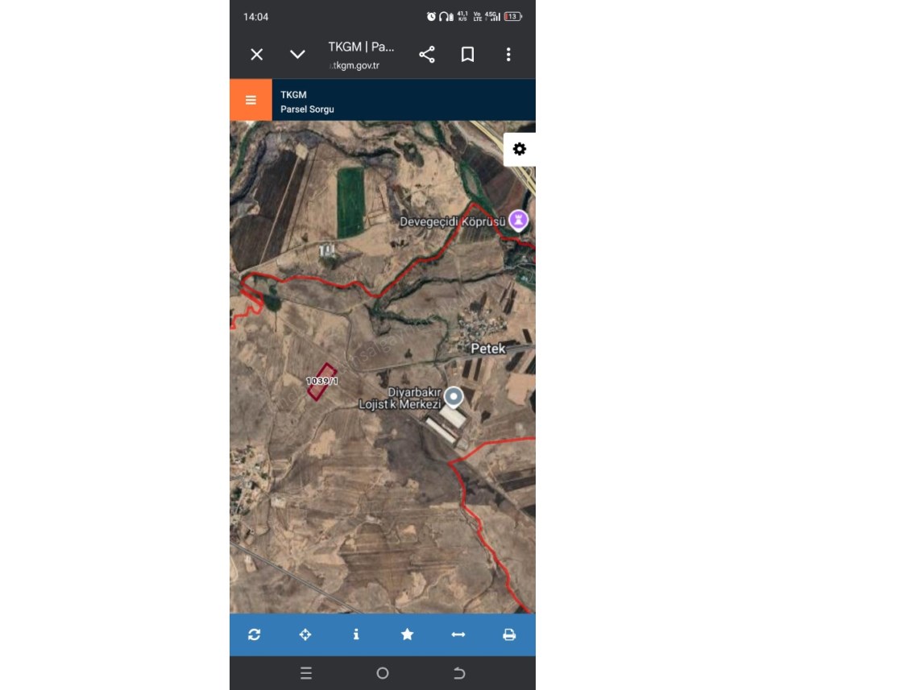
Task: Open the browser three-dot overflow menu
Action: click(x=508, y=55)
